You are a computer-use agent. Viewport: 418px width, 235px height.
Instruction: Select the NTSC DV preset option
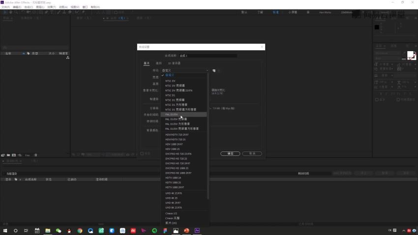(x=171, y=81)
